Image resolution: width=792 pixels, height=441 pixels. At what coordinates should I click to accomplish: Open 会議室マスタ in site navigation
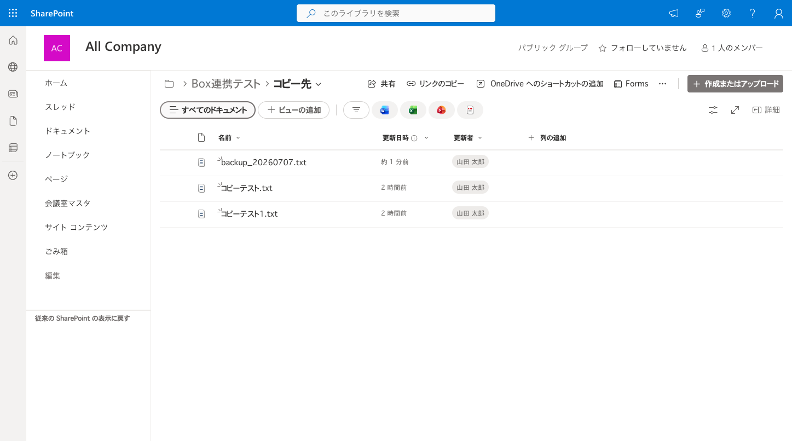click(x=67, y=203)
